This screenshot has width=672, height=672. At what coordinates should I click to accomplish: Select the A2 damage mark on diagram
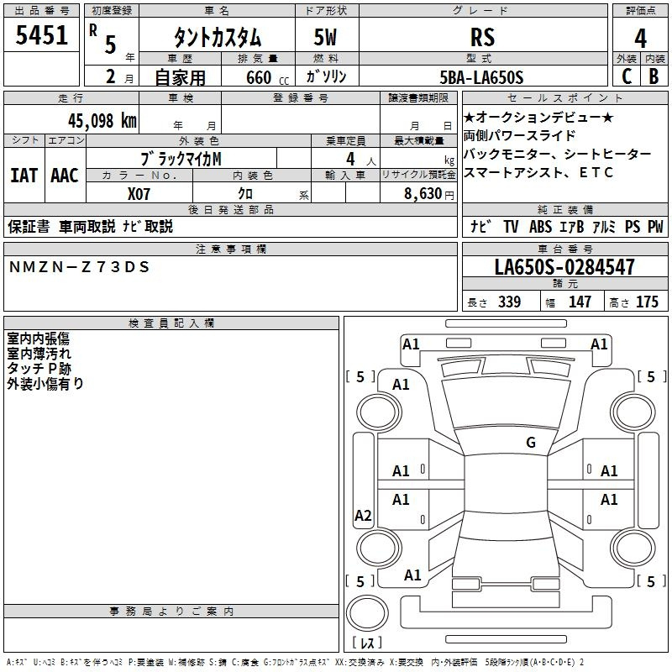coord(363,516)
